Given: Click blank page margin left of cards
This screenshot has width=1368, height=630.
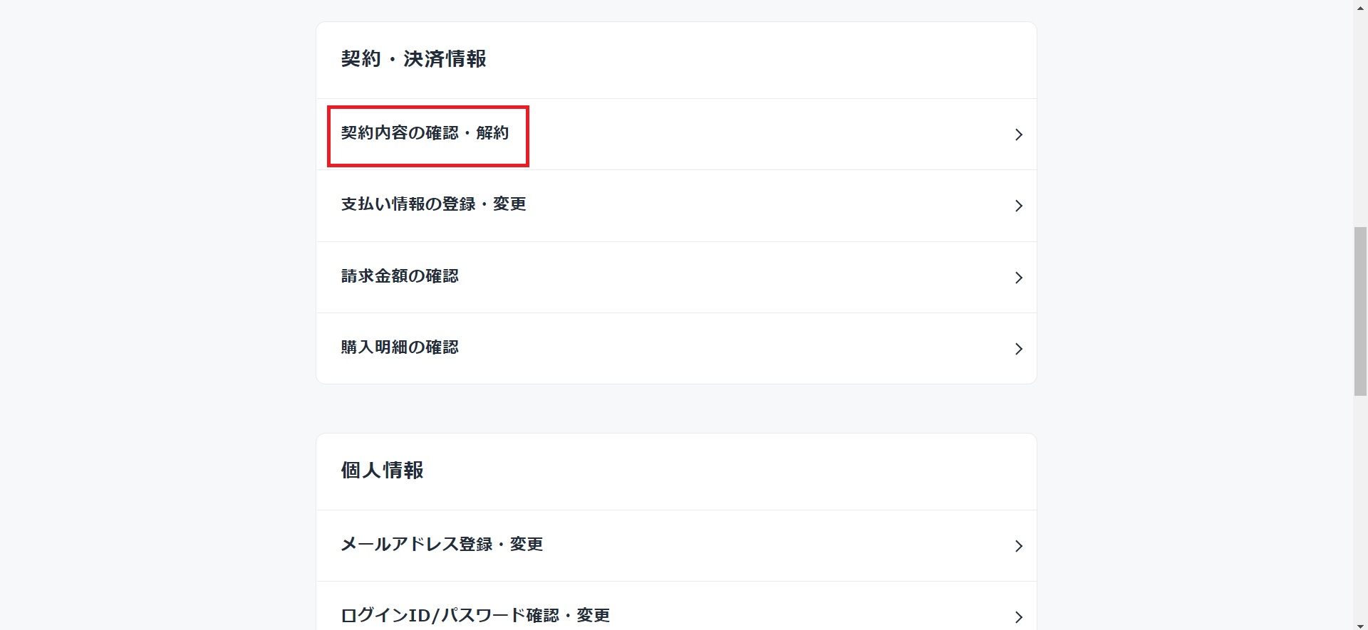Looking at the screenshot, I should coord(157,315).
